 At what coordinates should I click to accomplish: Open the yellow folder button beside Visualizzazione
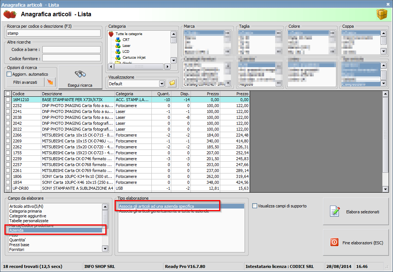click(172, 83)
